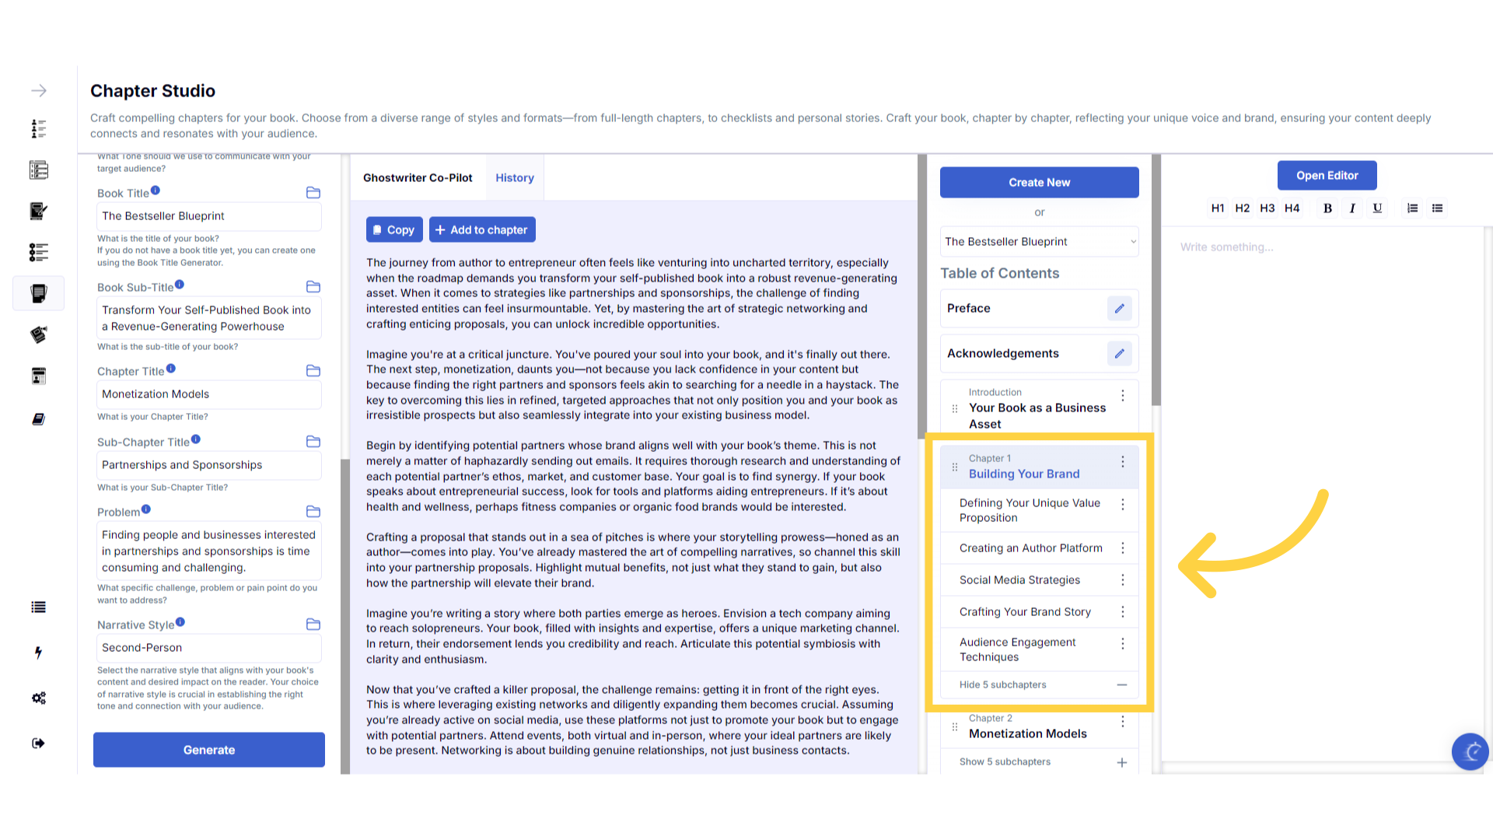
Task: Click the edit pencil for Acknowledgements
Action: coord(1119,354)
